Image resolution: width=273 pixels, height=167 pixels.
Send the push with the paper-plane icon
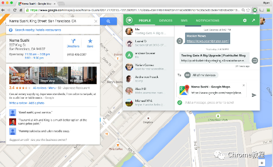(x=254, y=95)
